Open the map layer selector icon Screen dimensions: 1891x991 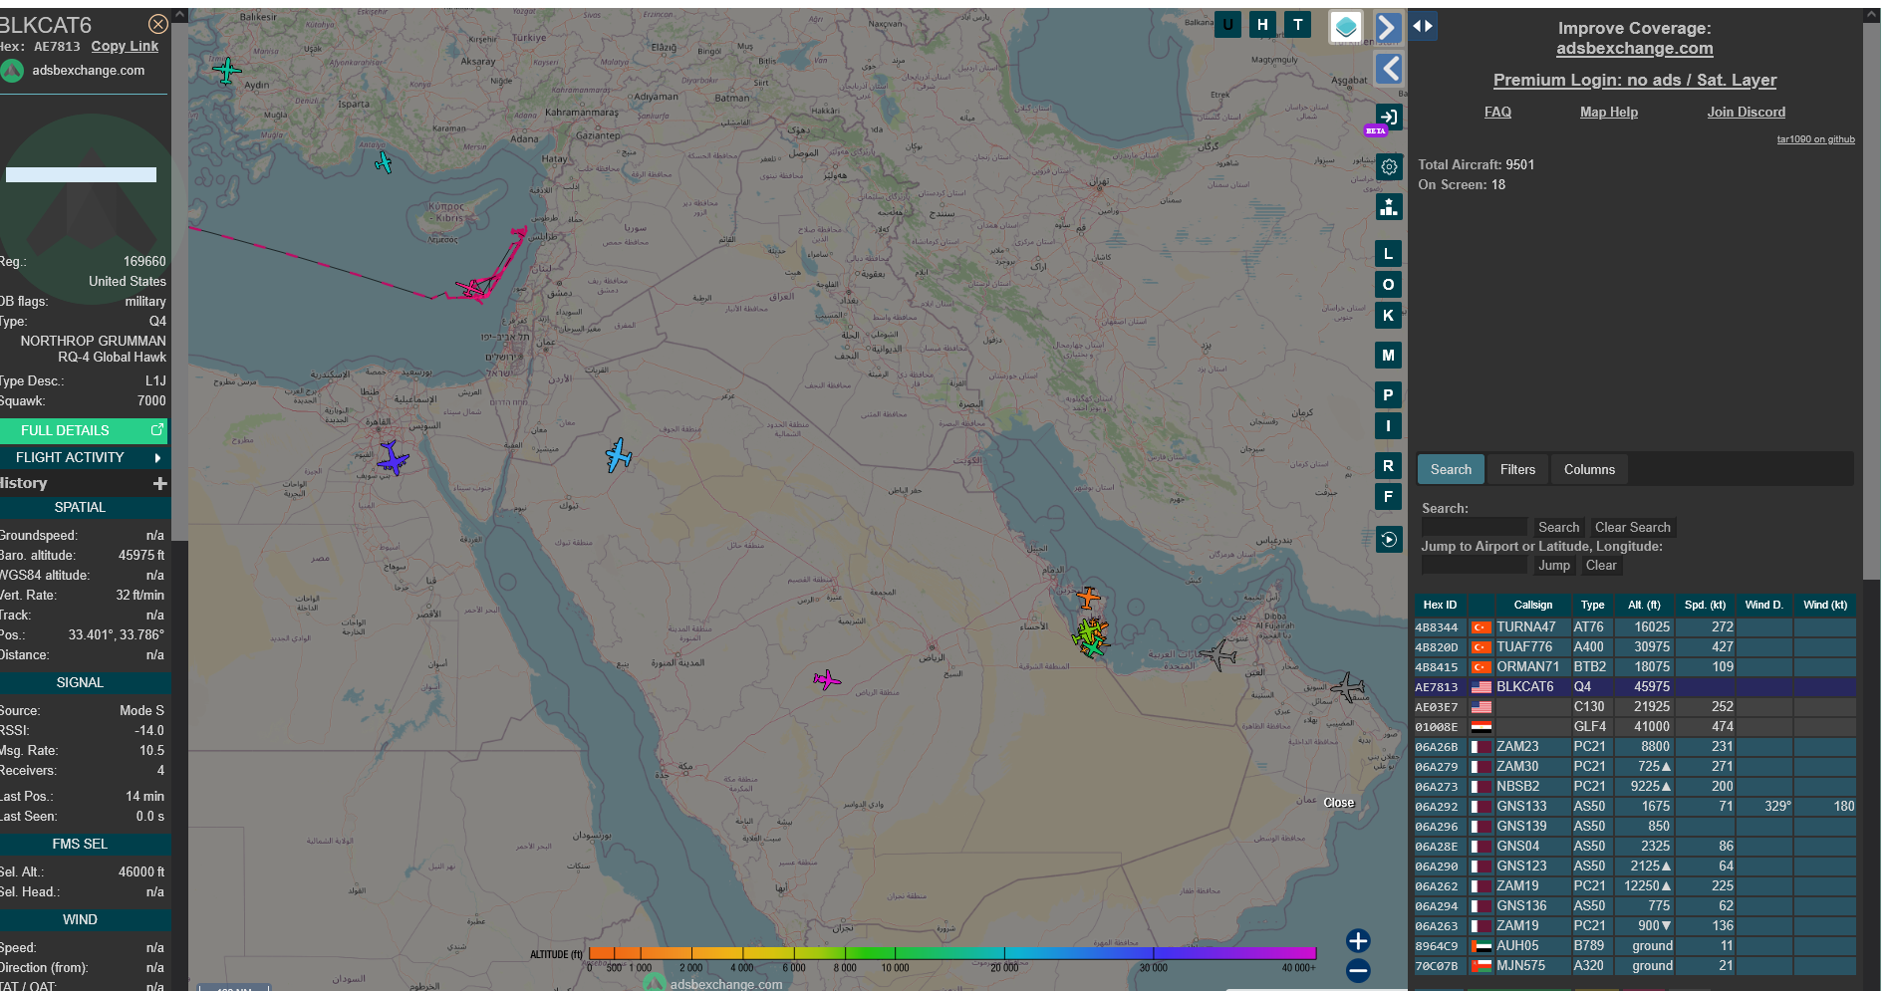[x=1345, y=27]
